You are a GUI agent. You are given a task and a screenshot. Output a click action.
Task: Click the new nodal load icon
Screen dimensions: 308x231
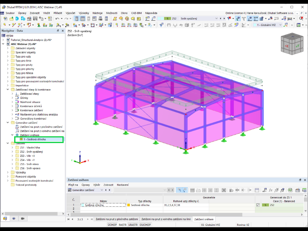pos(117,25)
